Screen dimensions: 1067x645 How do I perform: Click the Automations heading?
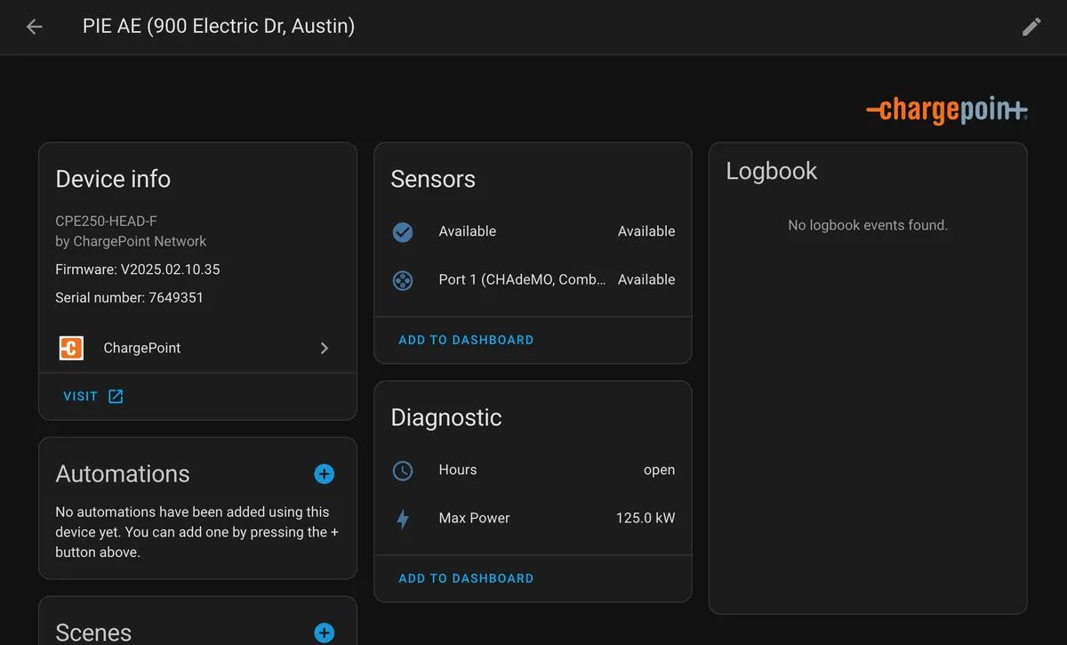click(123, 474)
